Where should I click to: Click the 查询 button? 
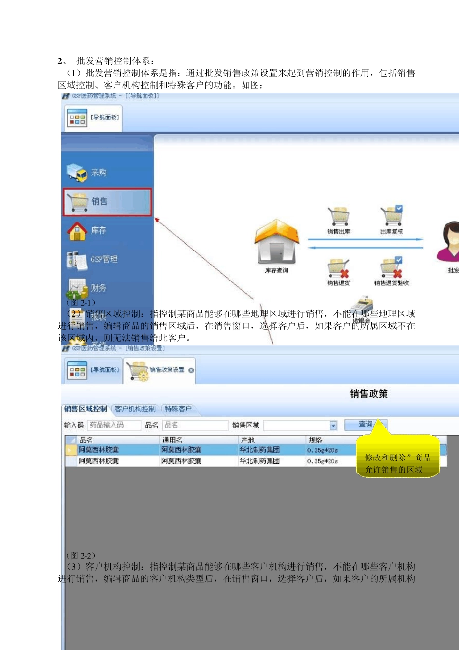click(x=366, y=425)
